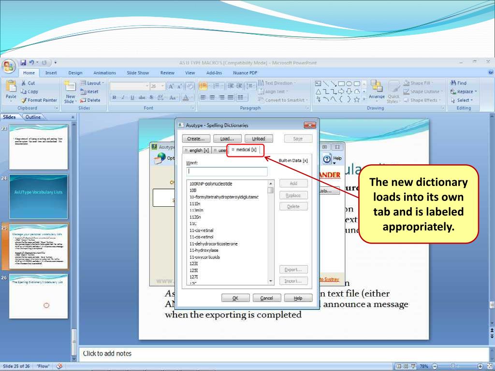Activate Format Painter

pos(39,100)
